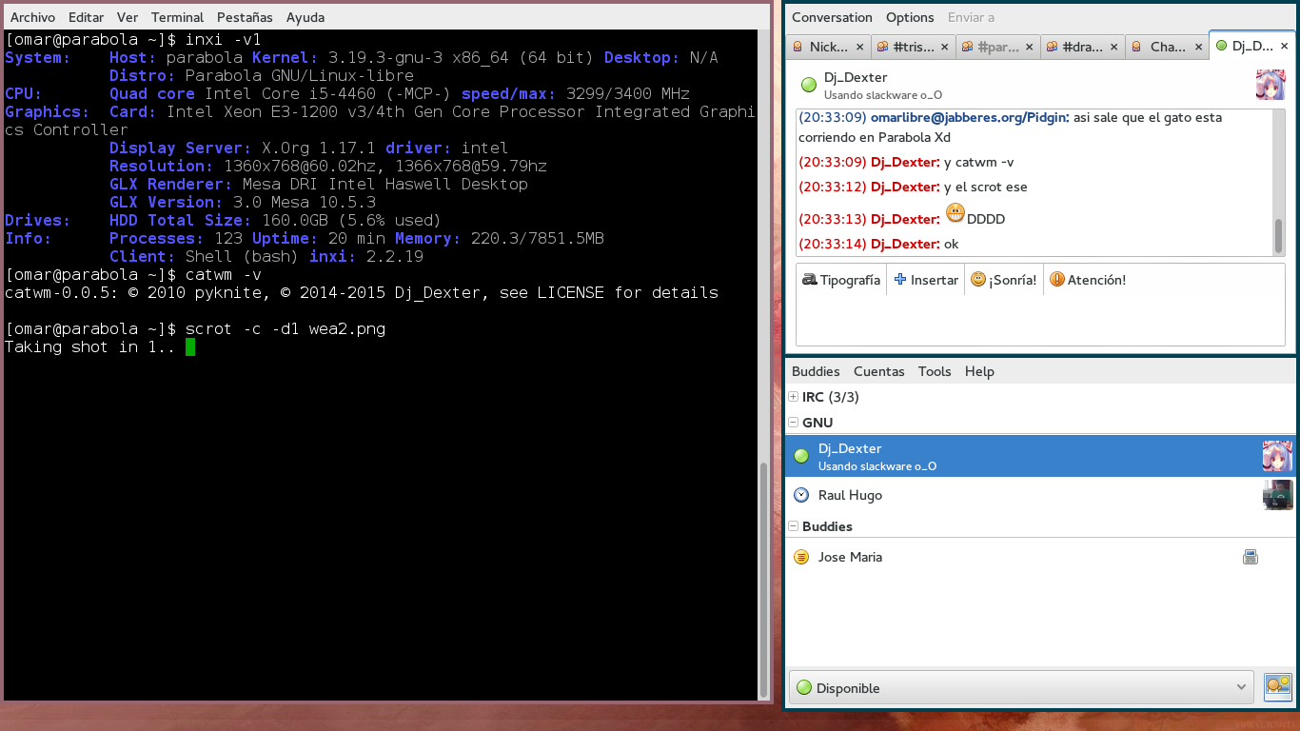Open the Ver menu in terminal

(x=128, y=17)
